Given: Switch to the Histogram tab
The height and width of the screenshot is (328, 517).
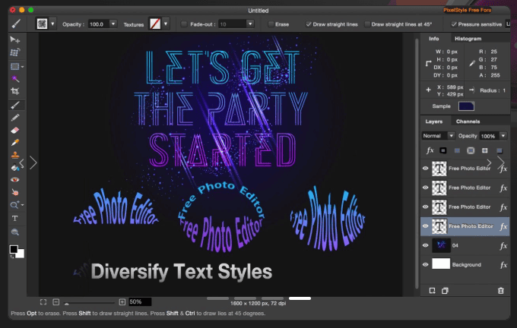Looking at the screenshot, I should tap(468, 39).
